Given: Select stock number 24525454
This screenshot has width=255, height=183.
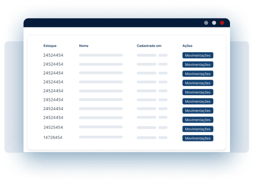Looking at the screenshot, I should point(53,127).
